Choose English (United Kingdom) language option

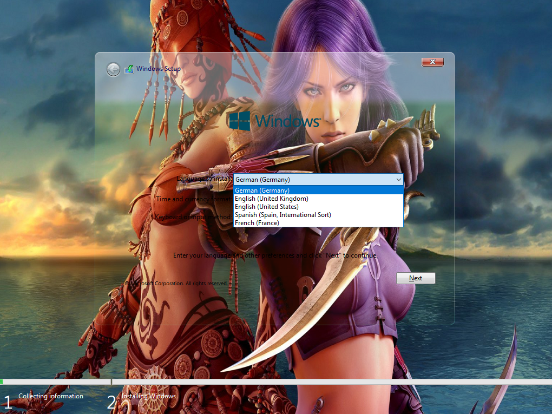pyautogui.click(x=318, y=199)
